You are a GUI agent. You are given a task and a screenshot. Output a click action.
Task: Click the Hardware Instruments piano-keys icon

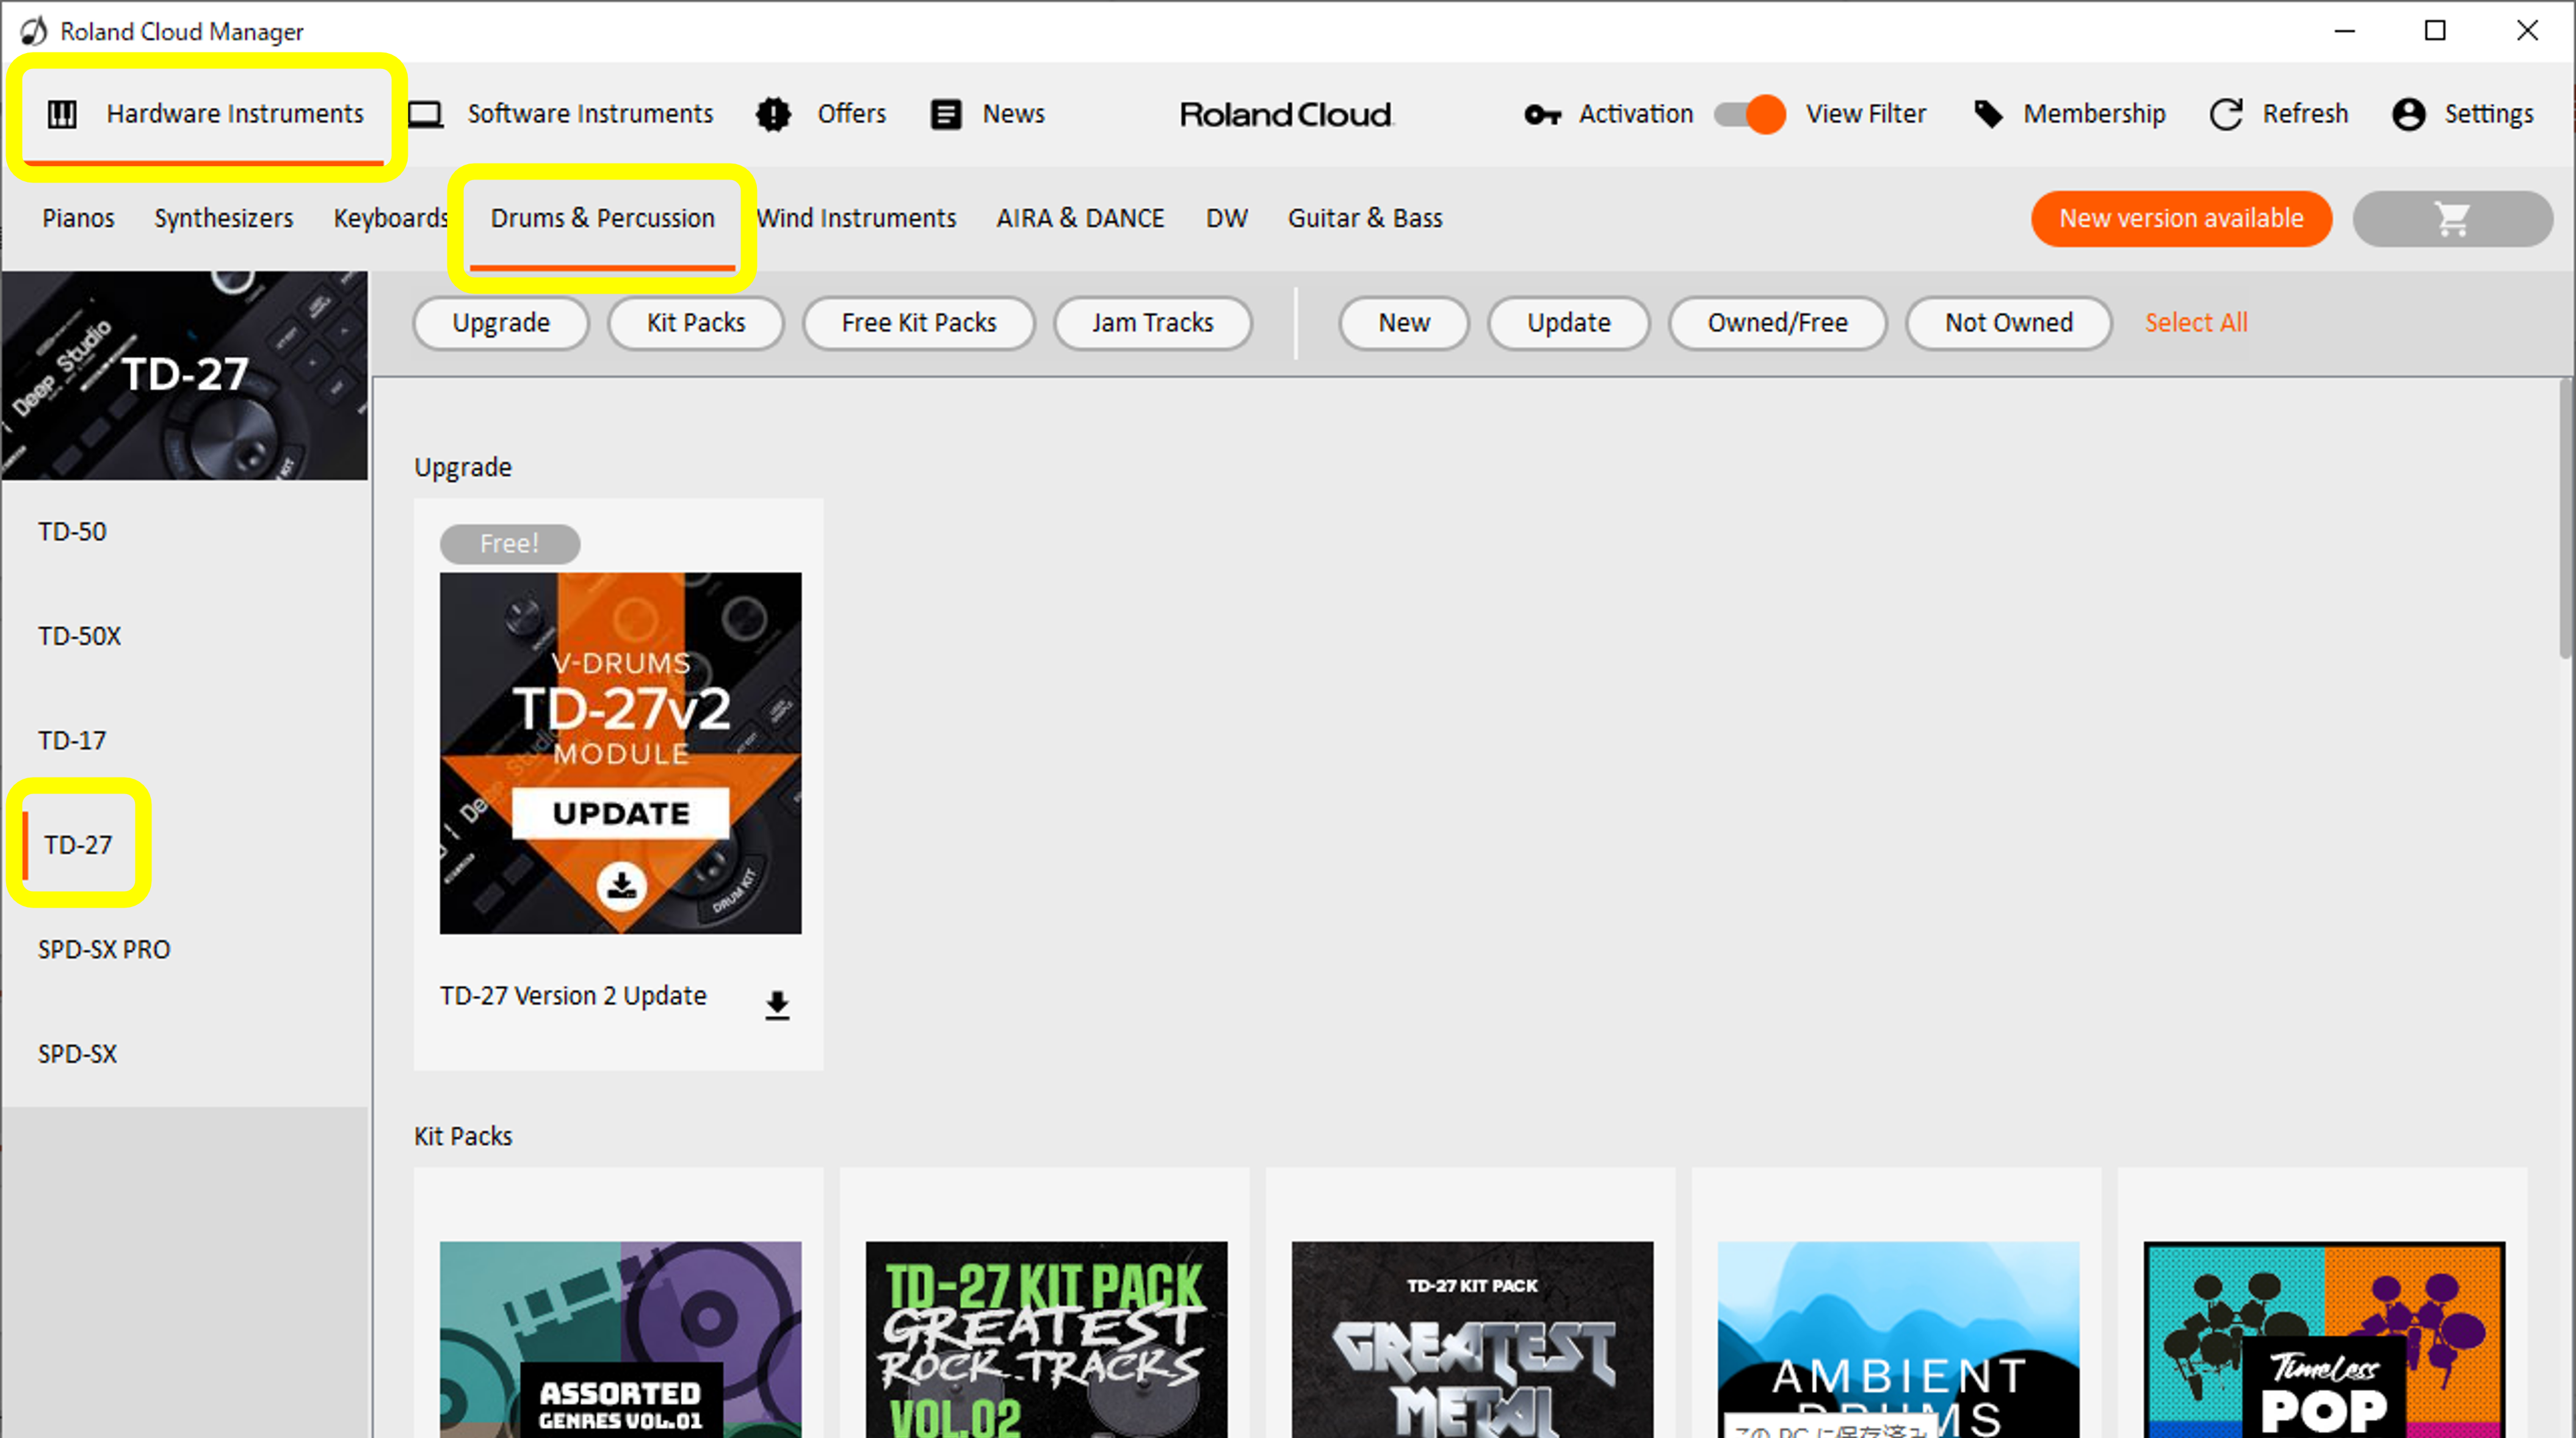point(62,114)
